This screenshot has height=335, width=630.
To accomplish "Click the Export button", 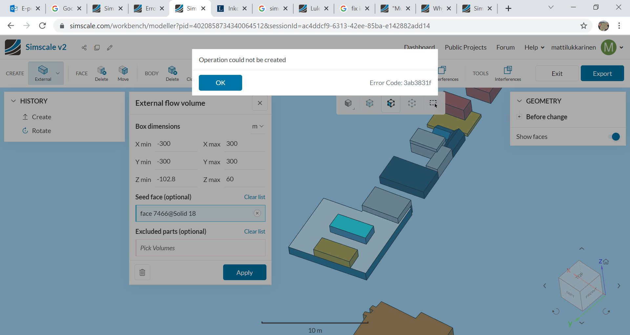I will click(602, 73).
